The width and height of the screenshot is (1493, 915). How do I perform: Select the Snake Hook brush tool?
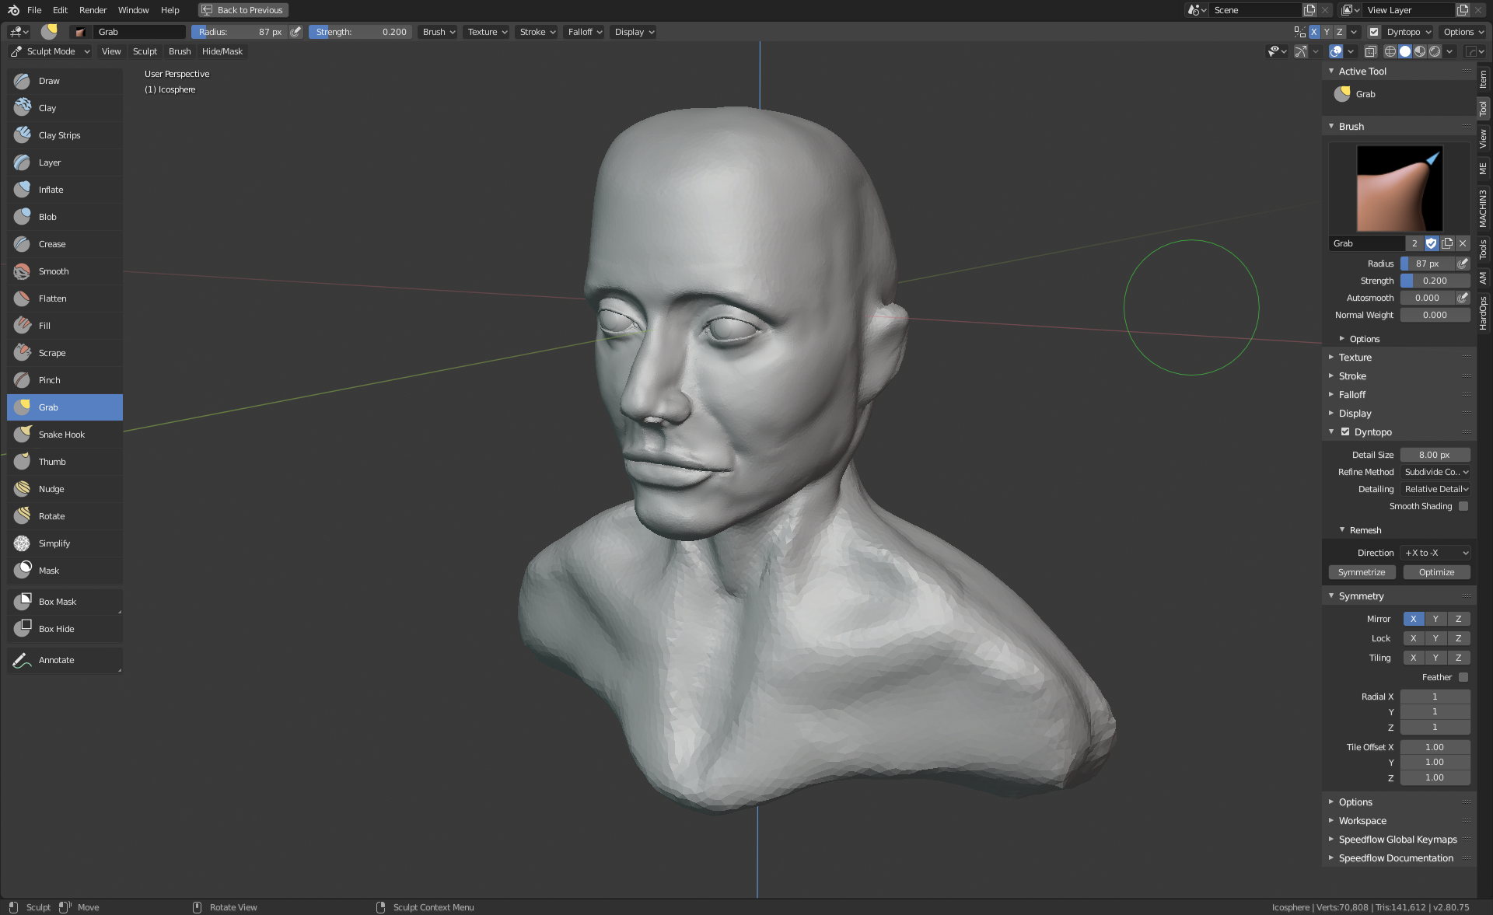61,435
